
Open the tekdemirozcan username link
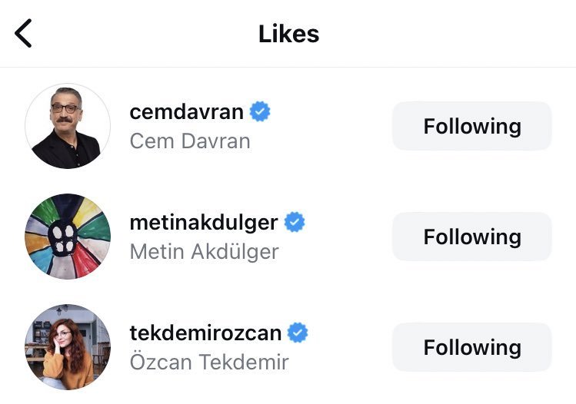(205, 333)
